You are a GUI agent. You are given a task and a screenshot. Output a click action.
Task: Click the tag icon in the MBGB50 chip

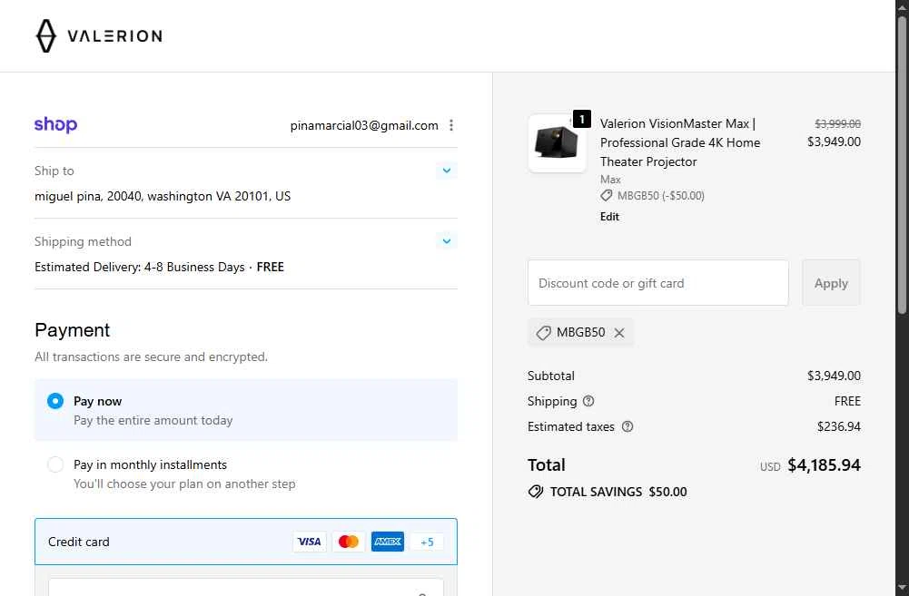(543, 332)
